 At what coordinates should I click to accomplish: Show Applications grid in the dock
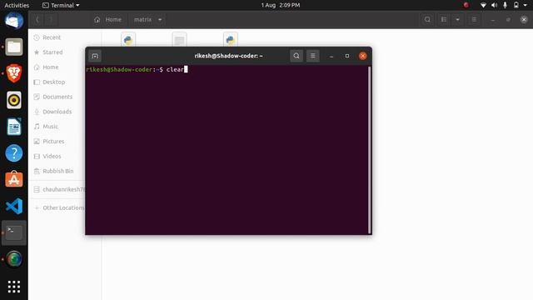coord(14,287)
